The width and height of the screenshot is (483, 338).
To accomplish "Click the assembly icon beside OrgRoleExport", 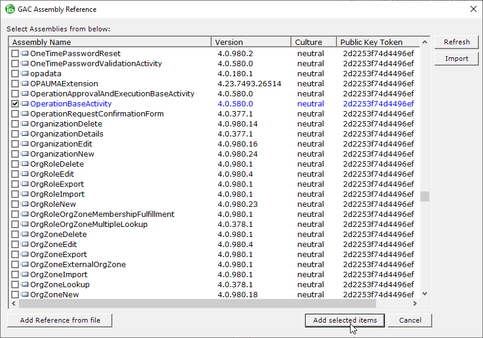I will 25,184.
